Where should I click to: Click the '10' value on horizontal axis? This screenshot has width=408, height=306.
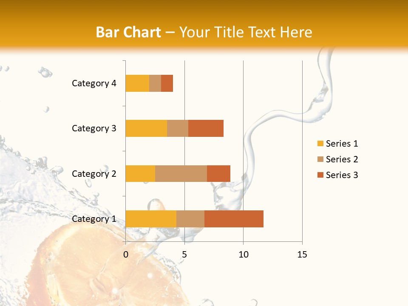(243, 255)
